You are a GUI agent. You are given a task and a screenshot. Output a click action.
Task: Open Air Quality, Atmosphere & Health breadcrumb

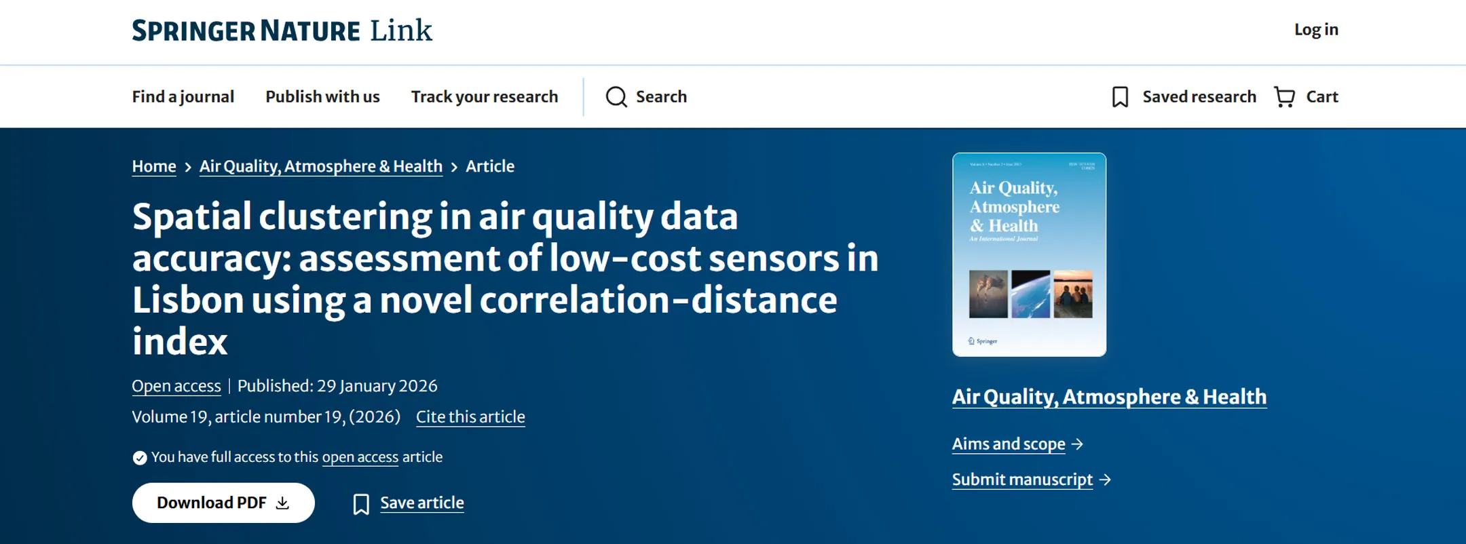[320, 166]
